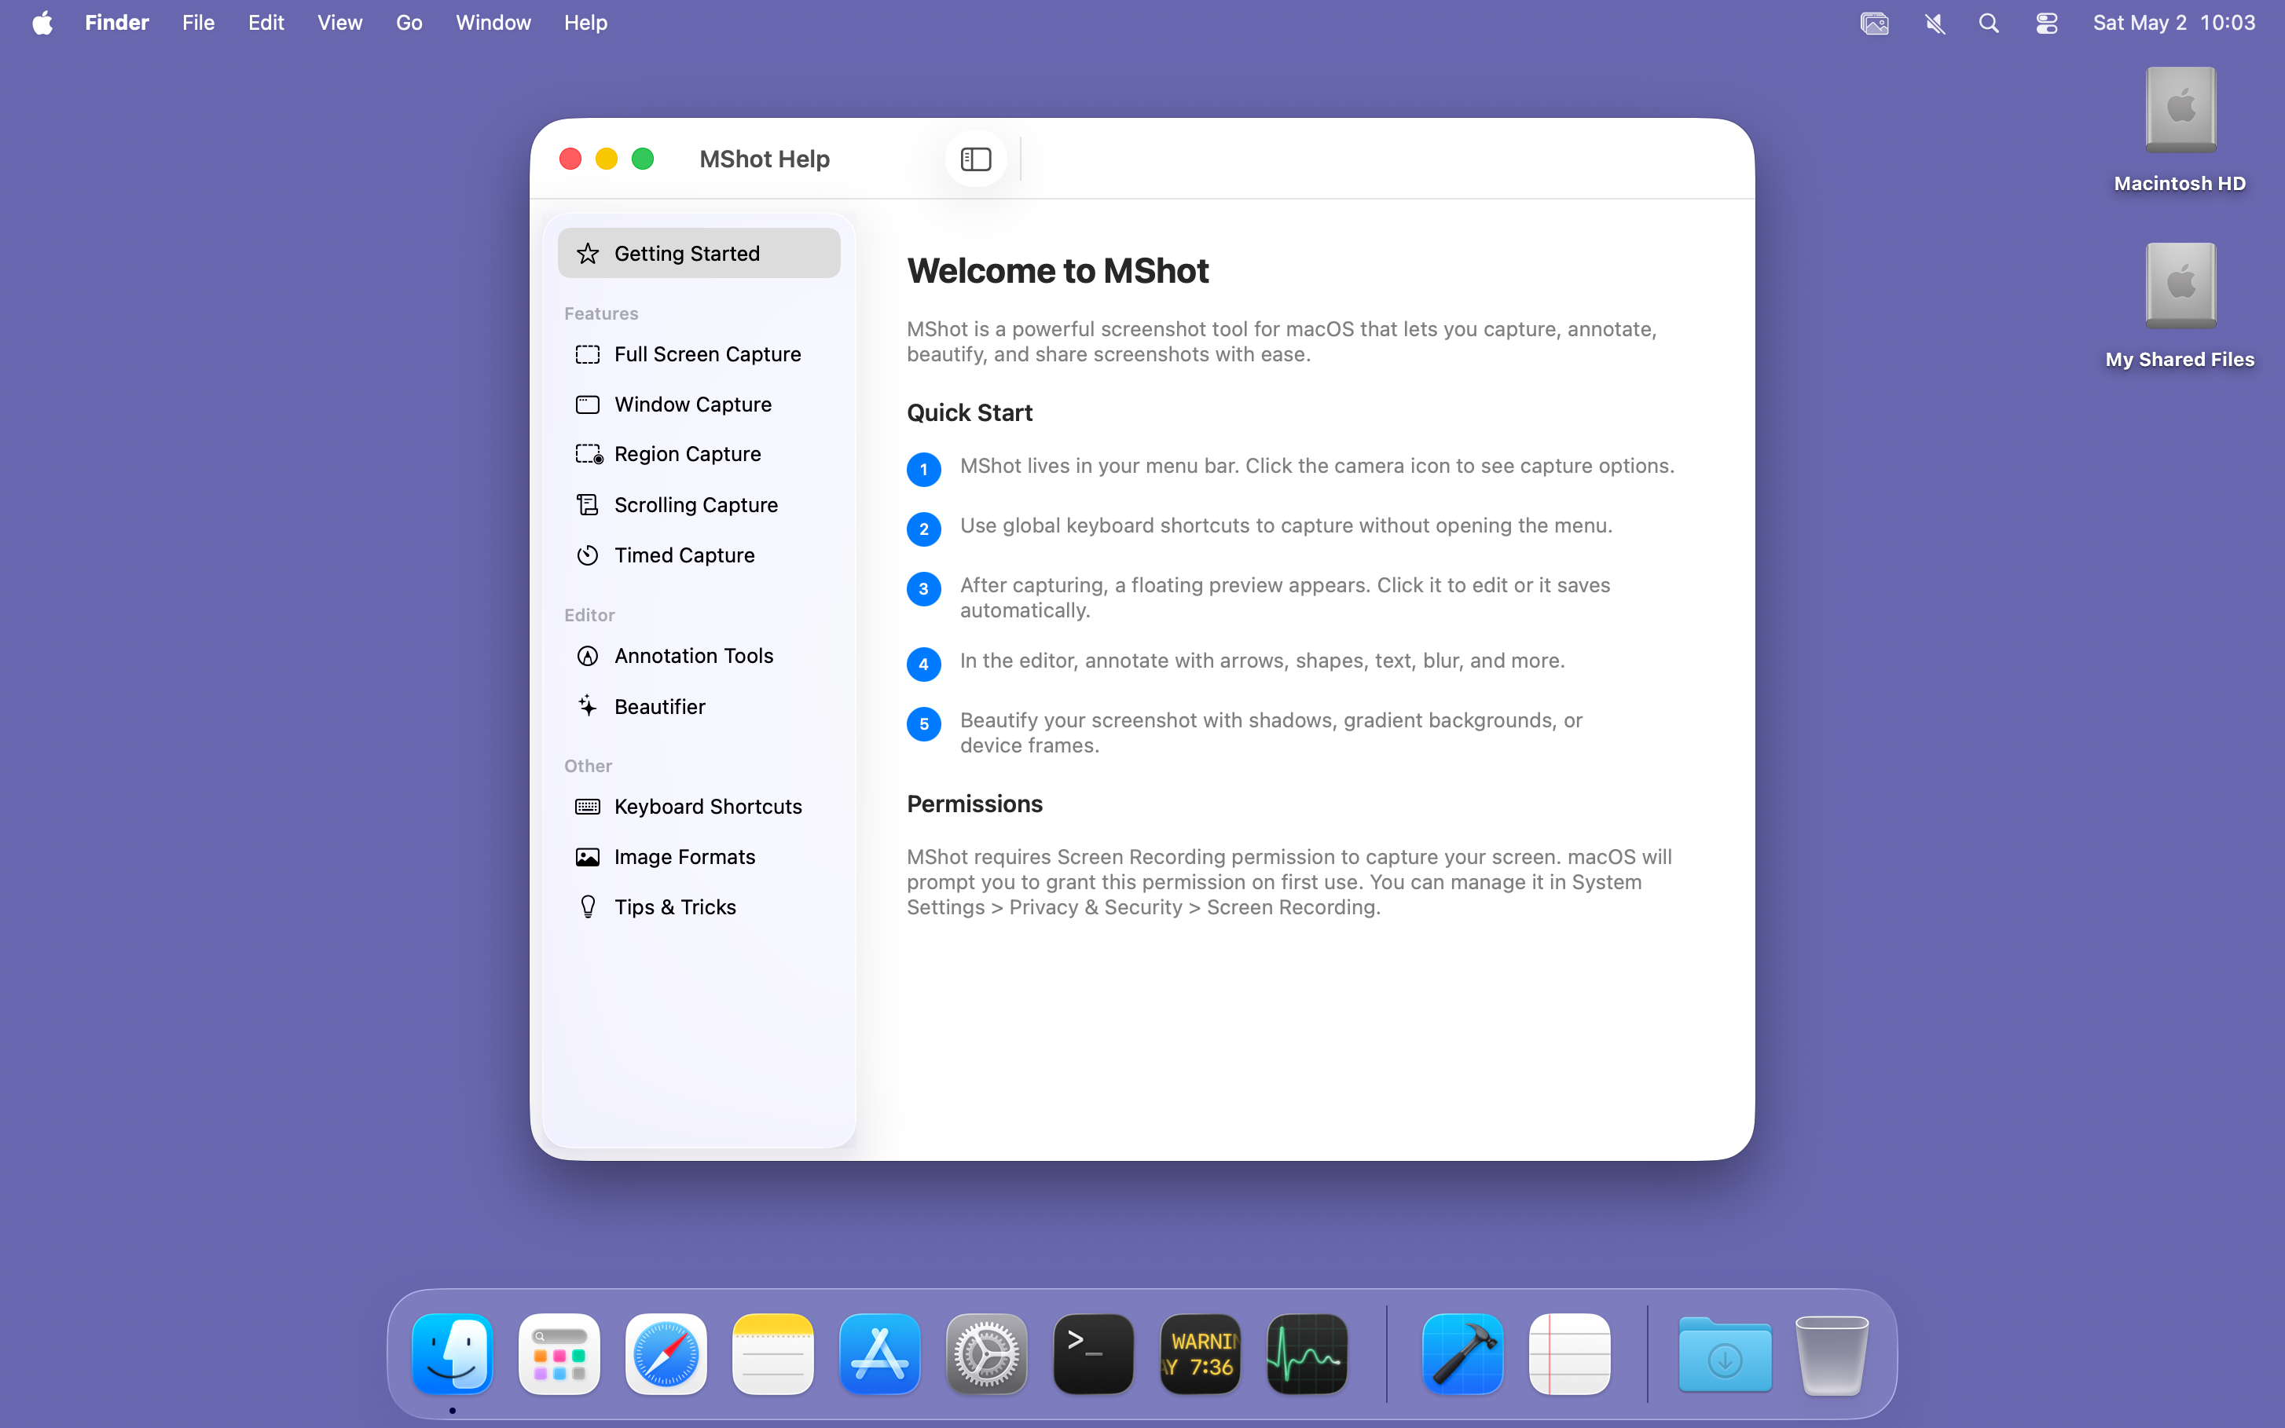This screenshot has height=1428, width=2285.
Task: Open the Window menu
Action: point(493,23)
